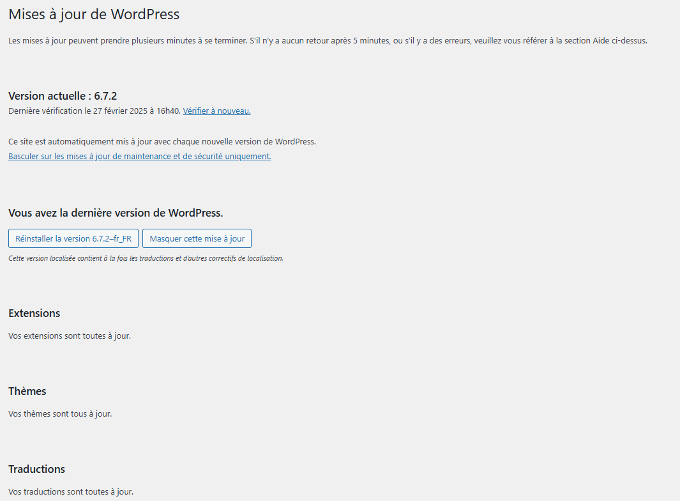This screenshot has height=501, width=680.
Task: Click "Vos thèmes sont tous à jour." text
Action: [60, 413]
